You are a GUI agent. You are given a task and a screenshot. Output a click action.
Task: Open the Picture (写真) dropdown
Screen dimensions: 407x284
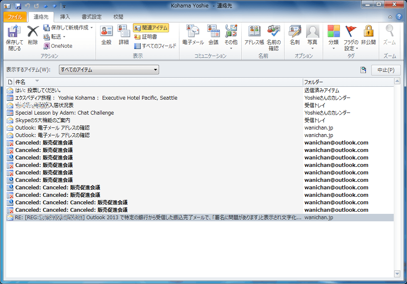click(312, 38)
